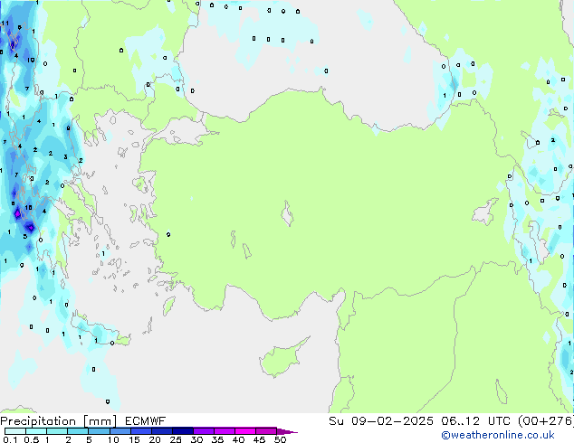Click the legend scale label '20'

(x=155, y=439)
